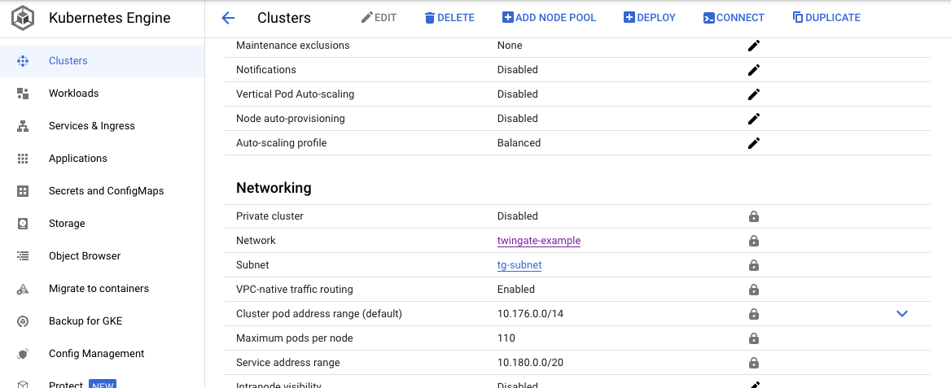Click DUPLICATE cluster button

[x=826, y=18]
